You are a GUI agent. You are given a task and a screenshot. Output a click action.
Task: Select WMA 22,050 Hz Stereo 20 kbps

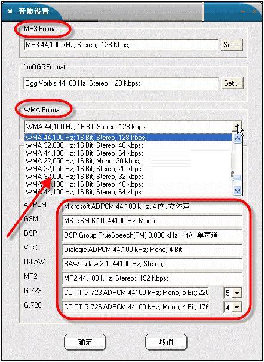[x=128, y=169]
